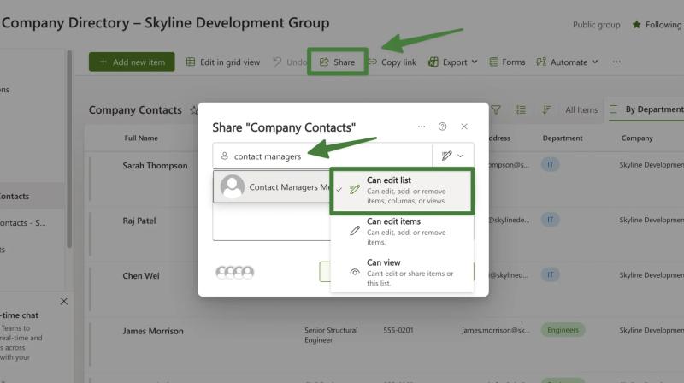Click the Undo toolbar button
The image size is (684, 383).
290,62
